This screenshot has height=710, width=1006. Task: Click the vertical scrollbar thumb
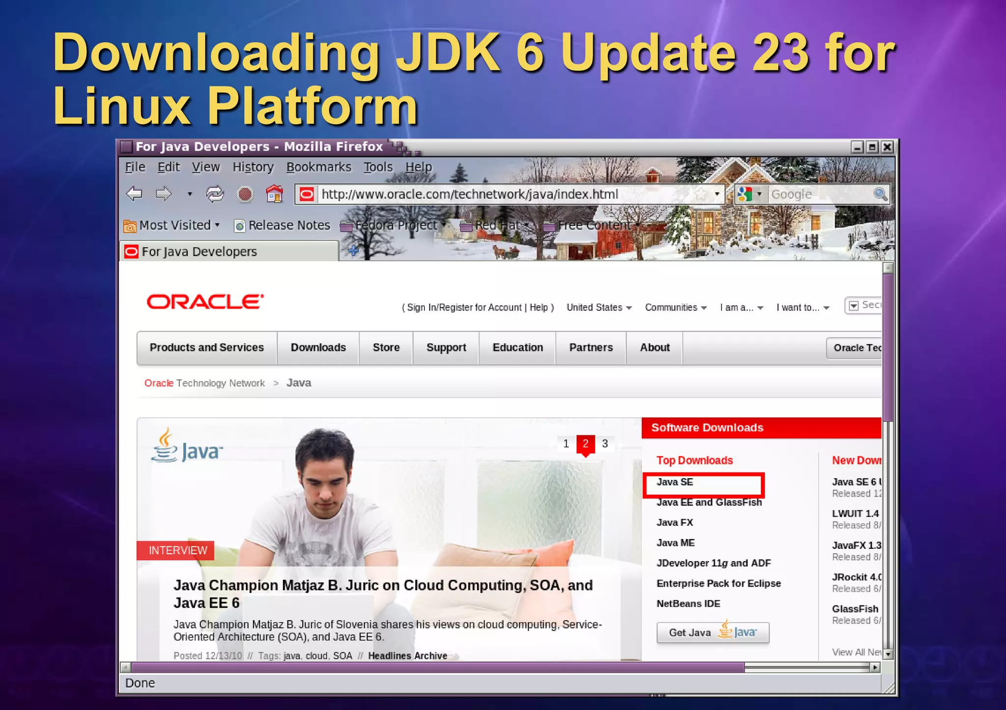pos(887,347)
